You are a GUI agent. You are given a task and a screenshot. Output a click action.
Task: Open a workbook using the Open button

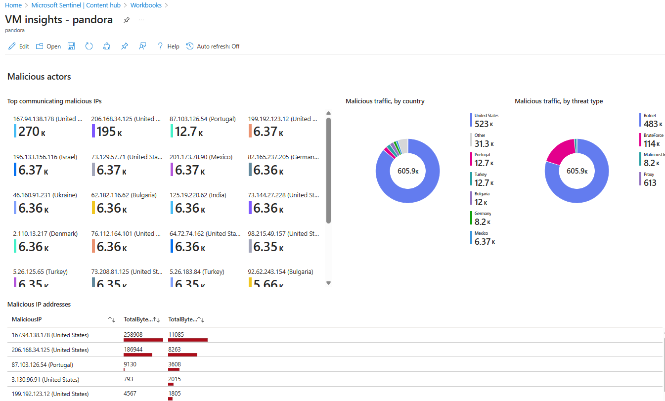(x=48, y=46)
